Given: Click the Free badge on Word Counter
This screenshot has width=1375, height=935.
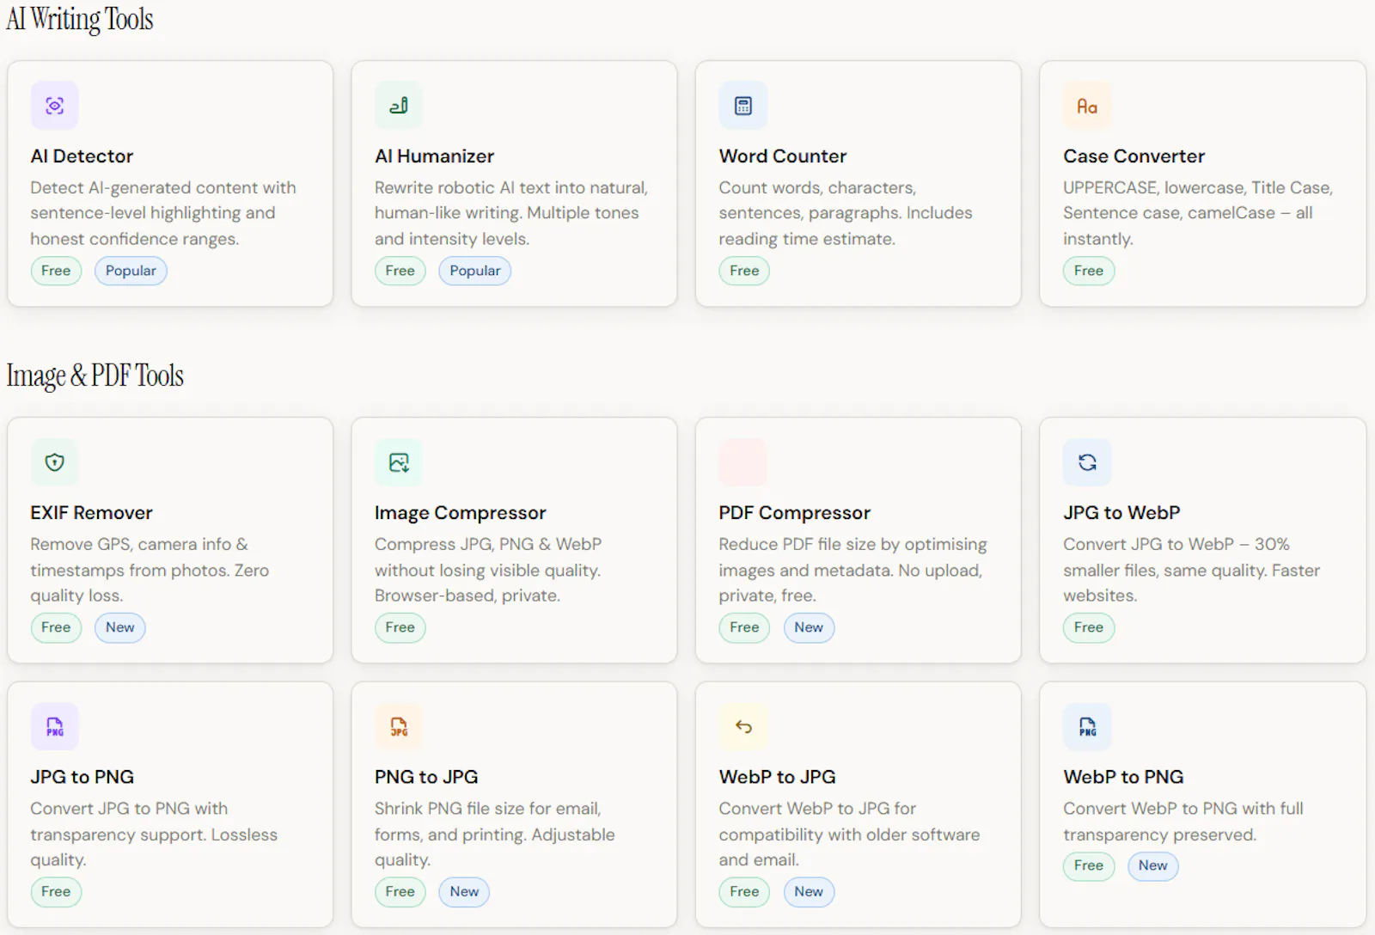Looking at the screenshot, I should (x=744, y=271).
